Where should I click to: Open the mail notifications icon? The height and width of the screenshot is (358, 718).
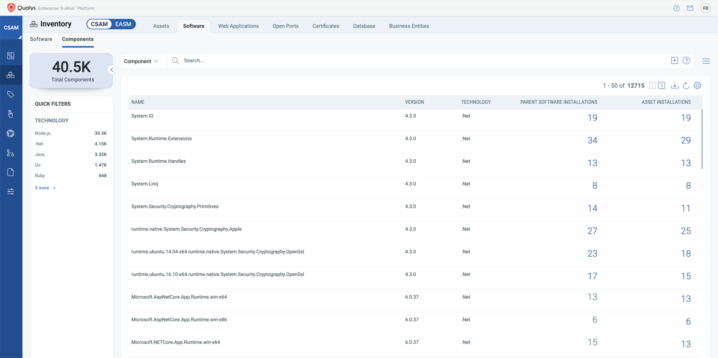point(690,8)
